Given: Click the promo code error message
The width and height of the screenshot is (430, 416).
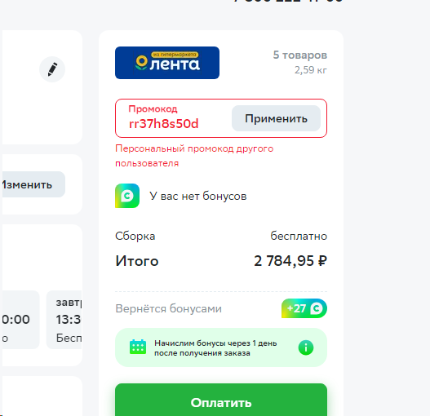Looking at the screenshot, I should 194,156.
